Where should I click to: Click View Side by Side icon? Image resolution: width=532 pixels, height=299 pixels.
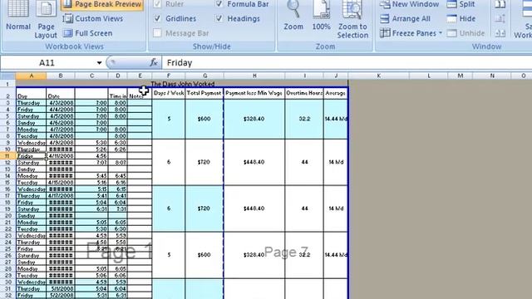(x=500, y=4)
